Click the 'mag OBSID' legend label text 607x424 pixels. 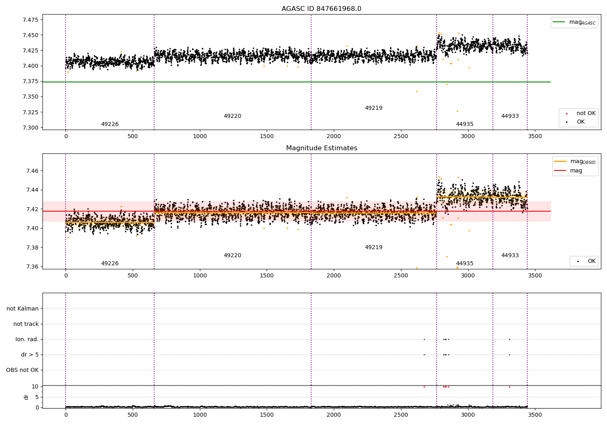[x=583, y=162]
